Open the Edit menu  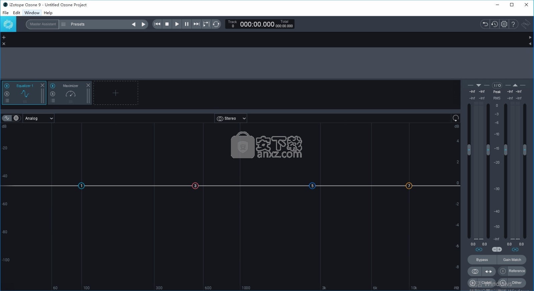[x=17, y=13]
